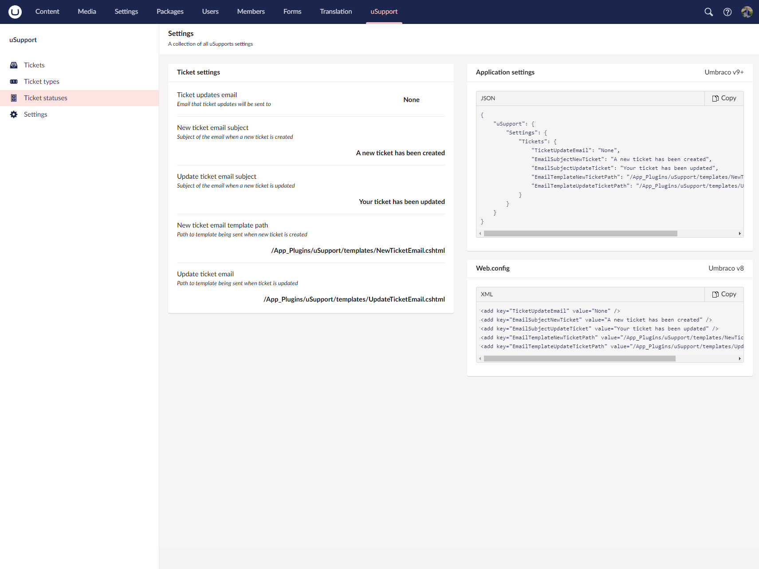Click 'Your ticket has been updated' value
Image resolution: width=759 pixels, height=569 pixels.
point(402,202)
